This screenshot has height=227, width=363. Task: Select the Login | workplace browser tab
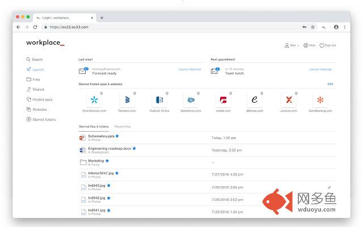coord(65,18)
